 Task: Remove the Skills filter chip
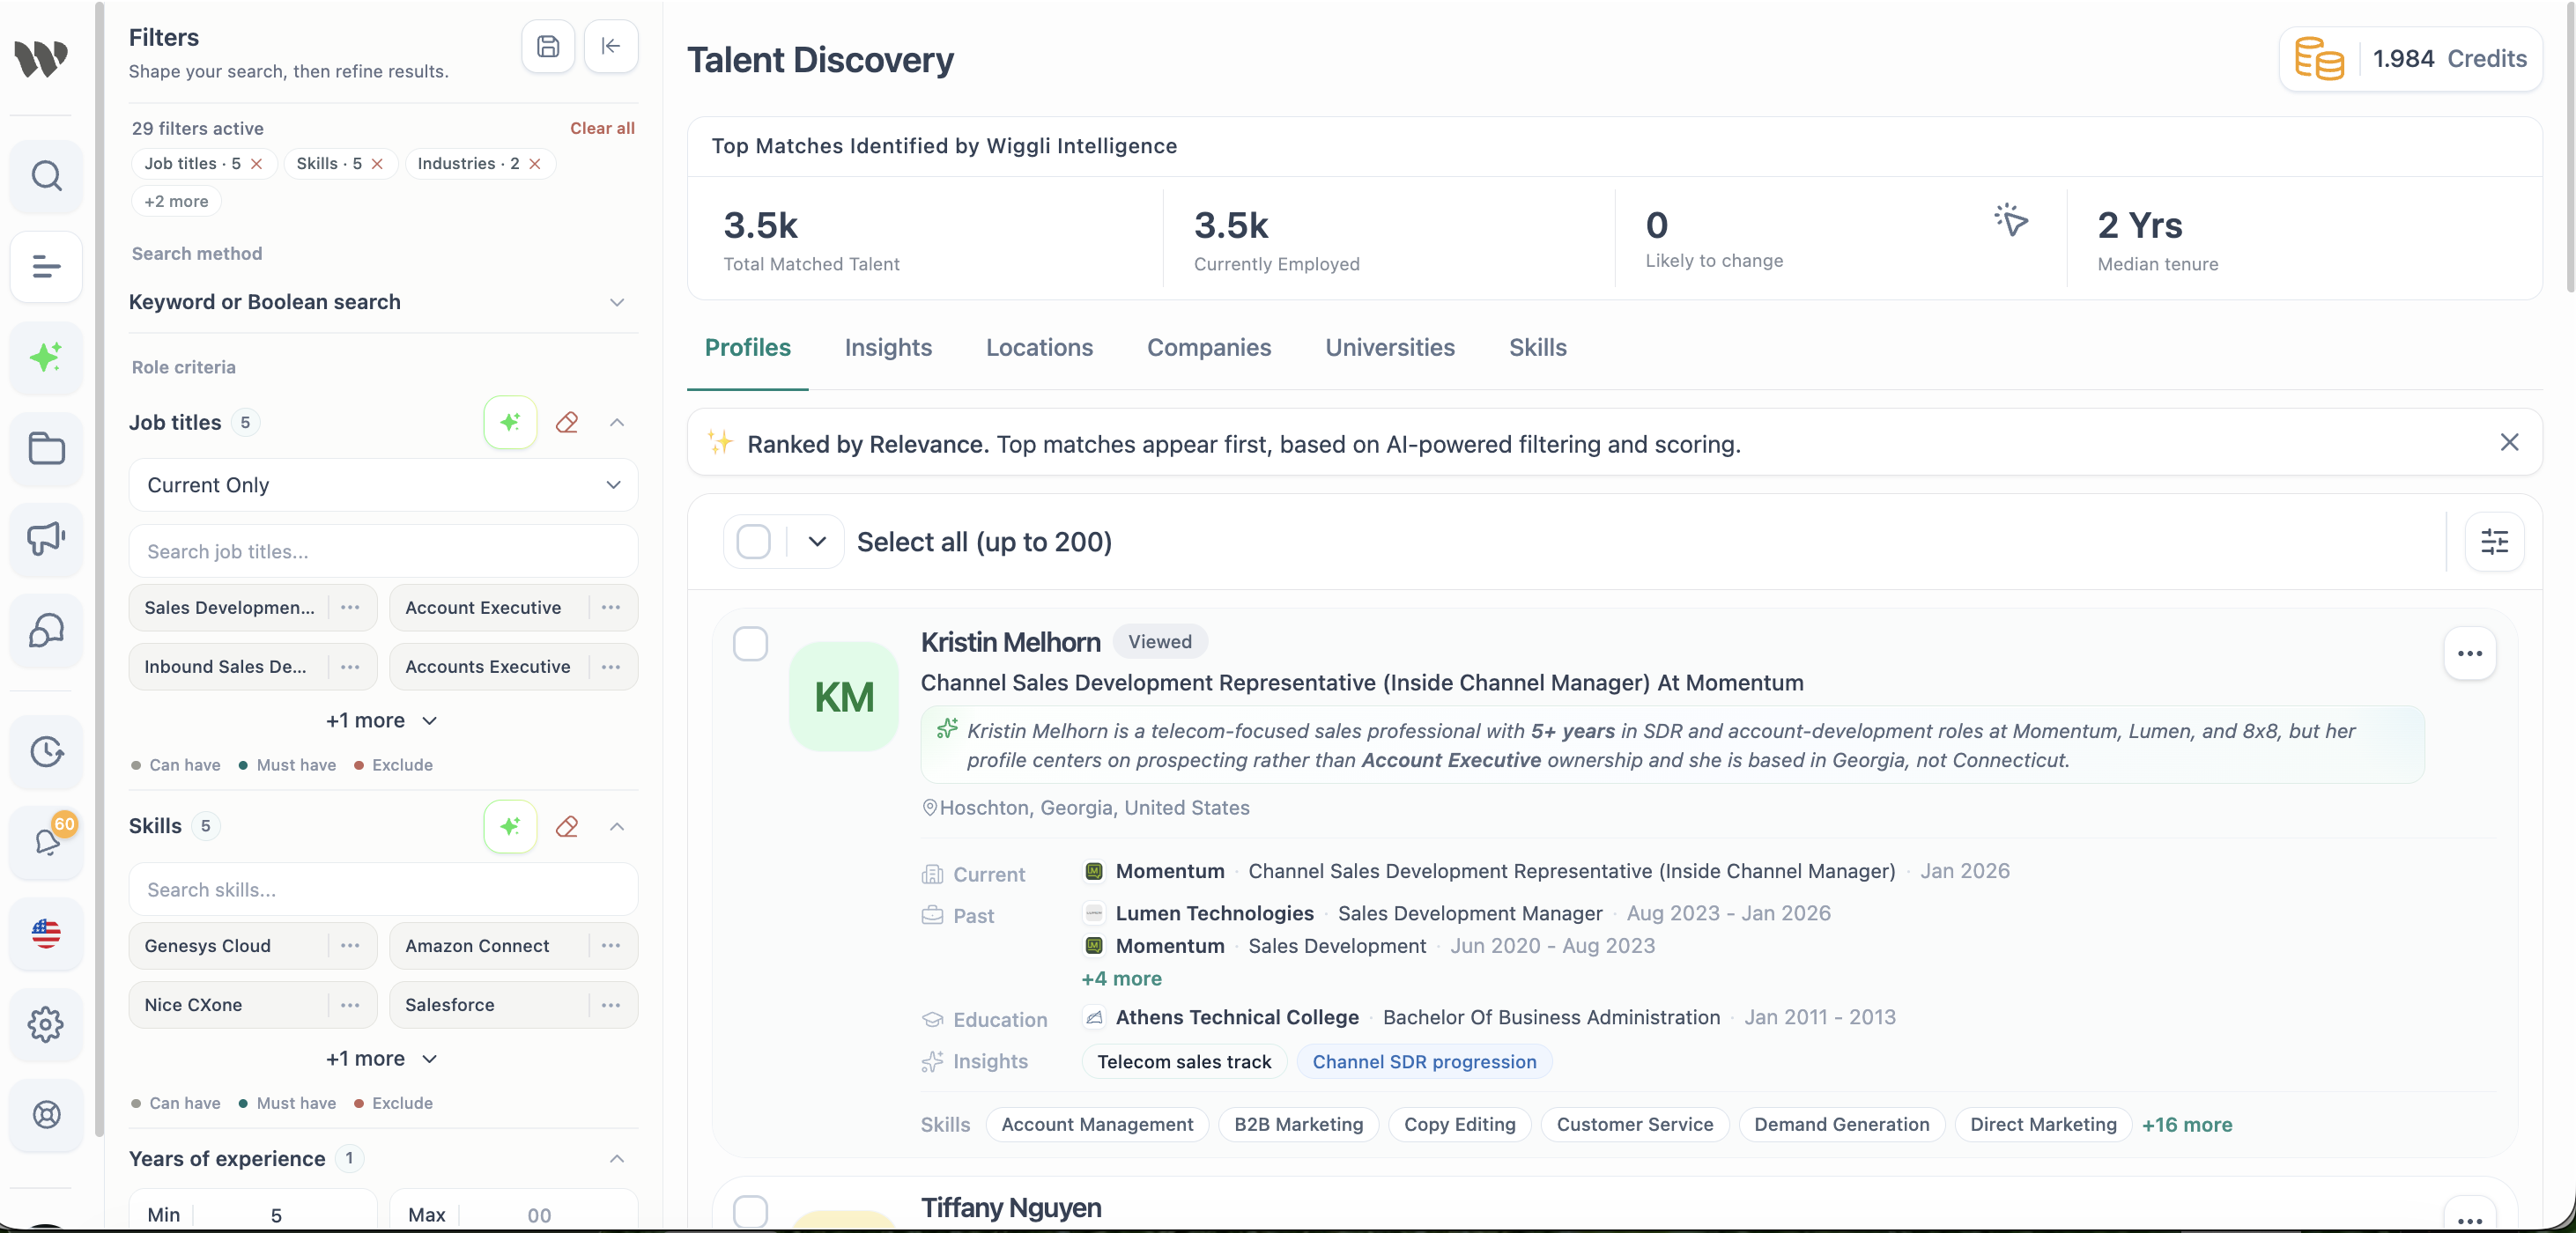(x=377, y=164)
